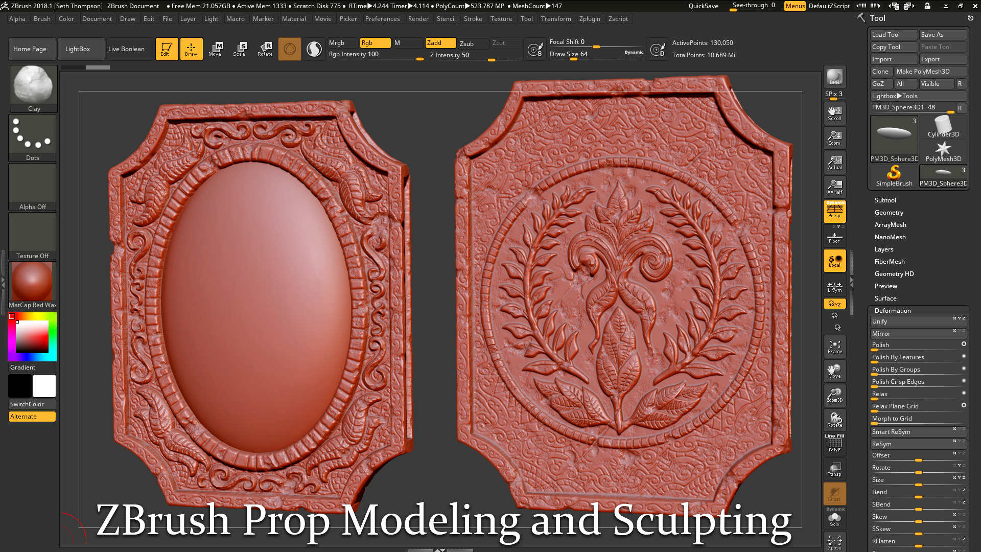Toggle the Zadd button
The image size is (981, 552).
click(440, 43)
